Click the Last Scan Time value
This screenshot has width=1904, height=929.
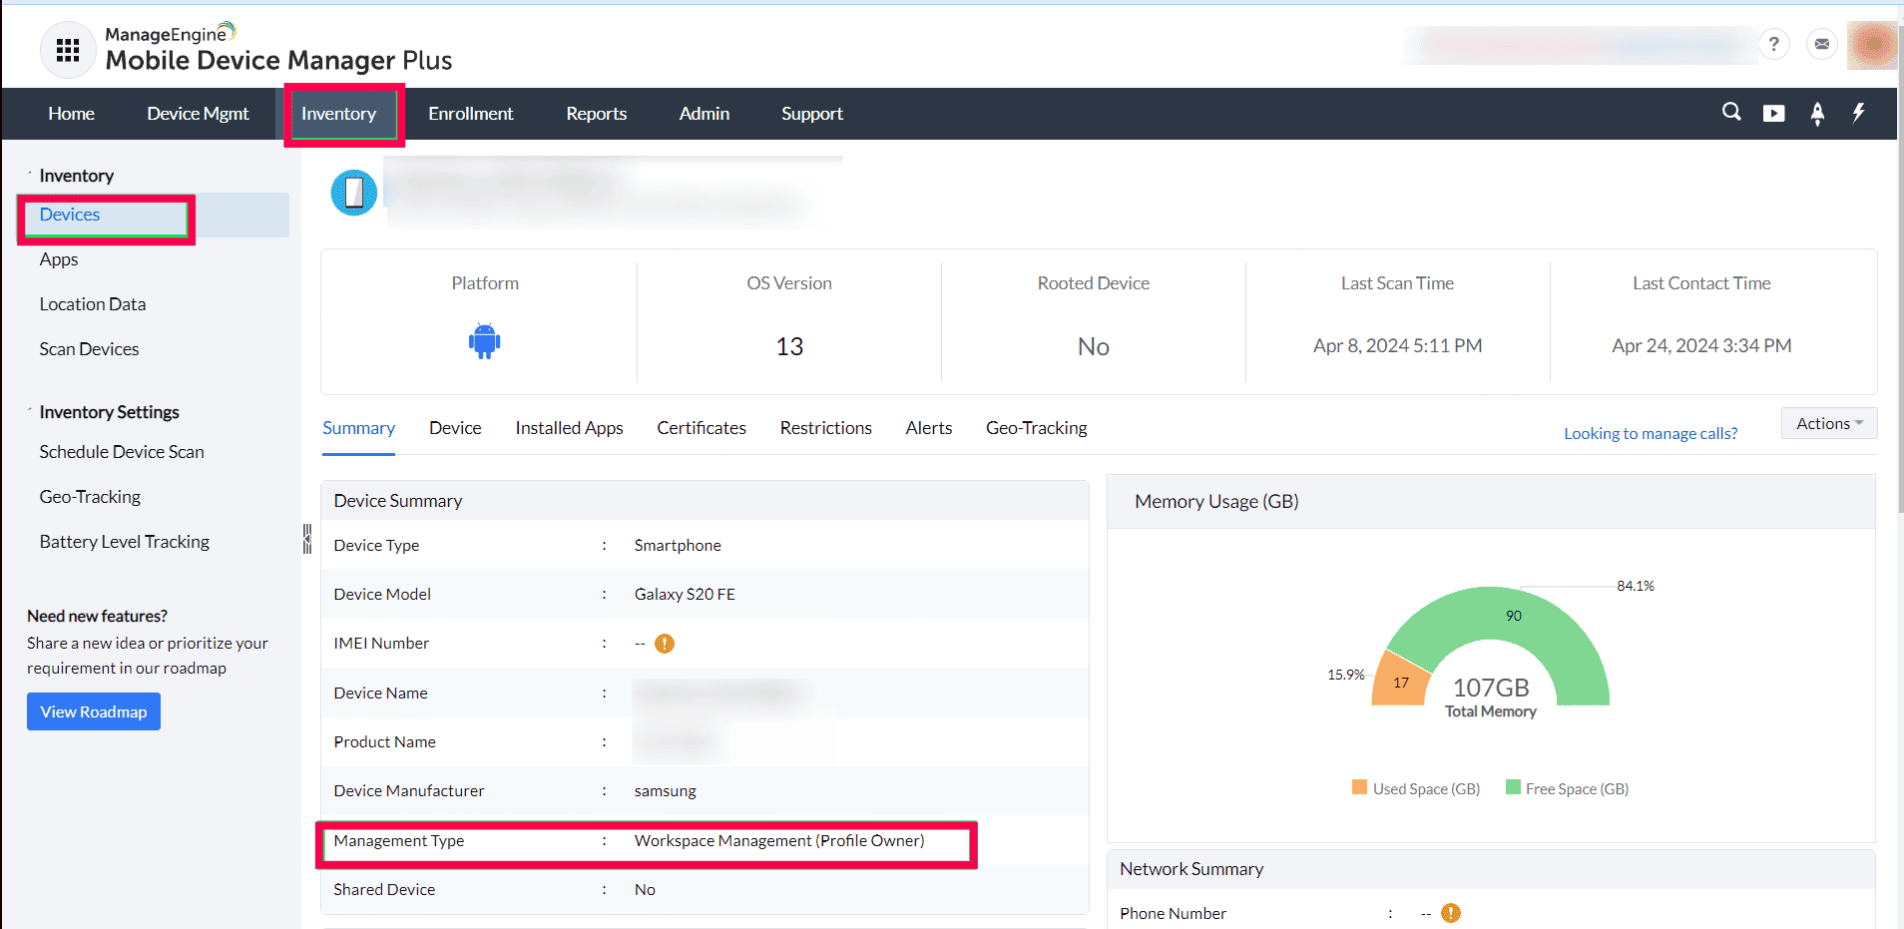[x=1397, y=346]
